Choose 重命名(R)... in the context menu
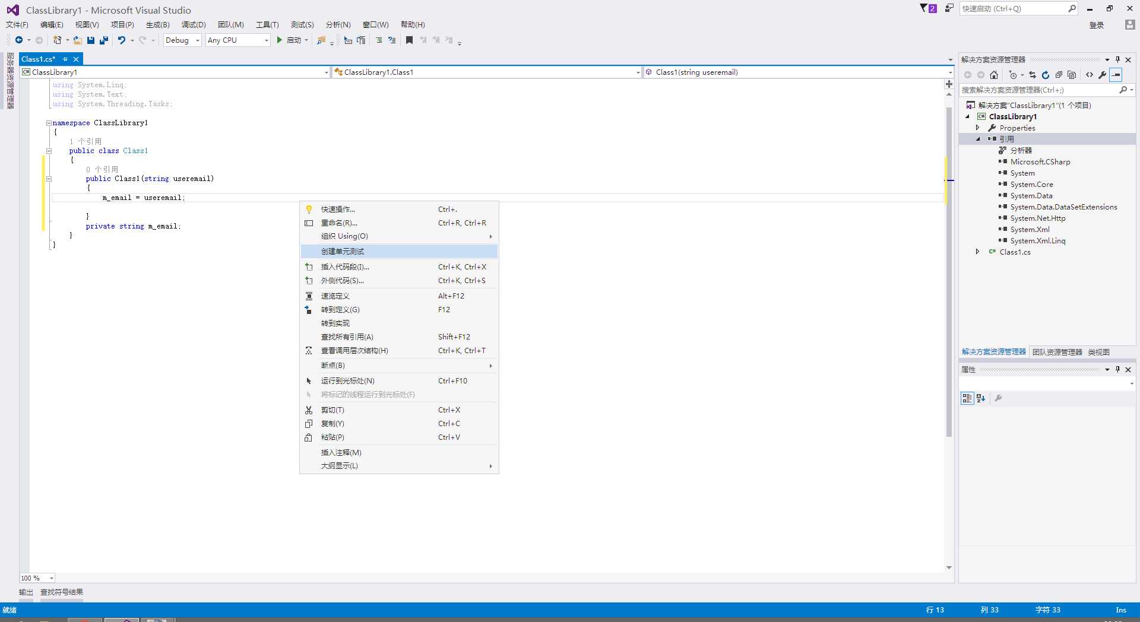The height and width of the screenshot is (622, 1140). [x=399, y=223]
